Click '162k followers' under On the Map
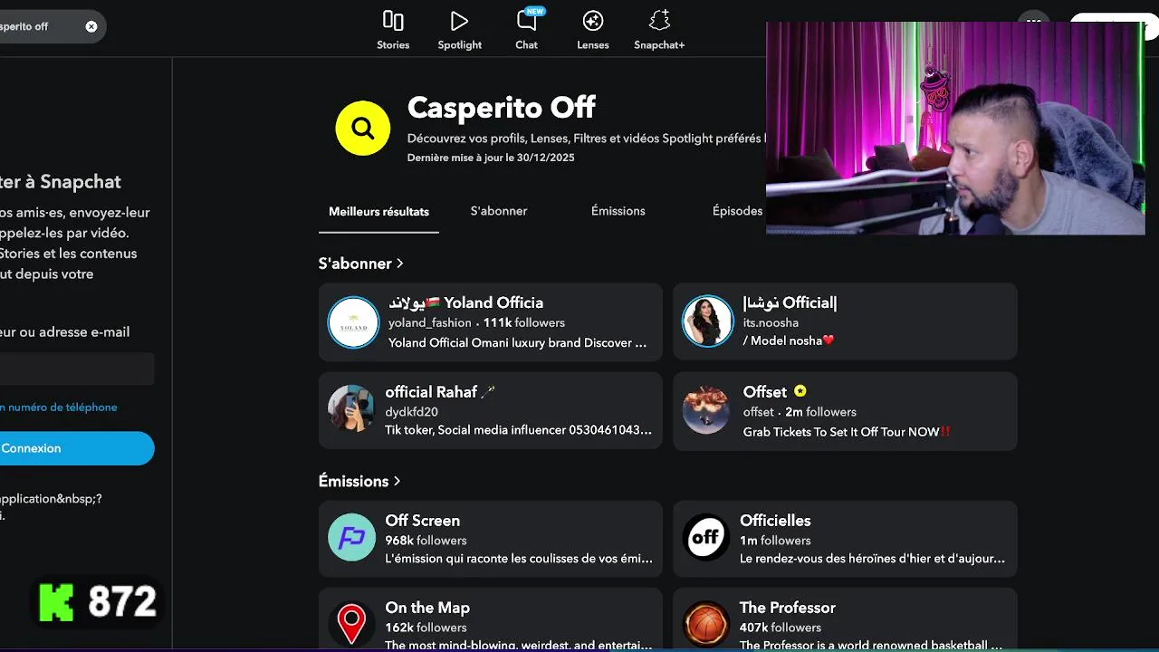The width and height of the screenshot is (1159, 652). click(426, 628)
